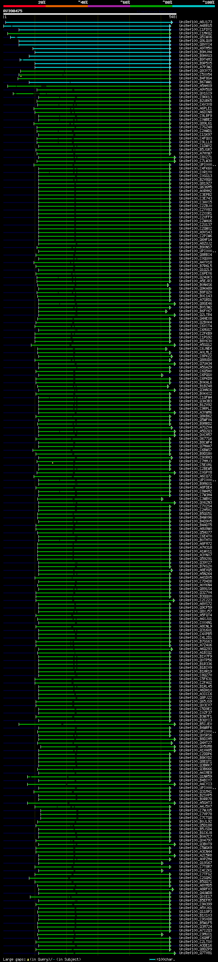Click the purple ~60% identity color bar
This screenshot has height=962, width=218.
109,6
